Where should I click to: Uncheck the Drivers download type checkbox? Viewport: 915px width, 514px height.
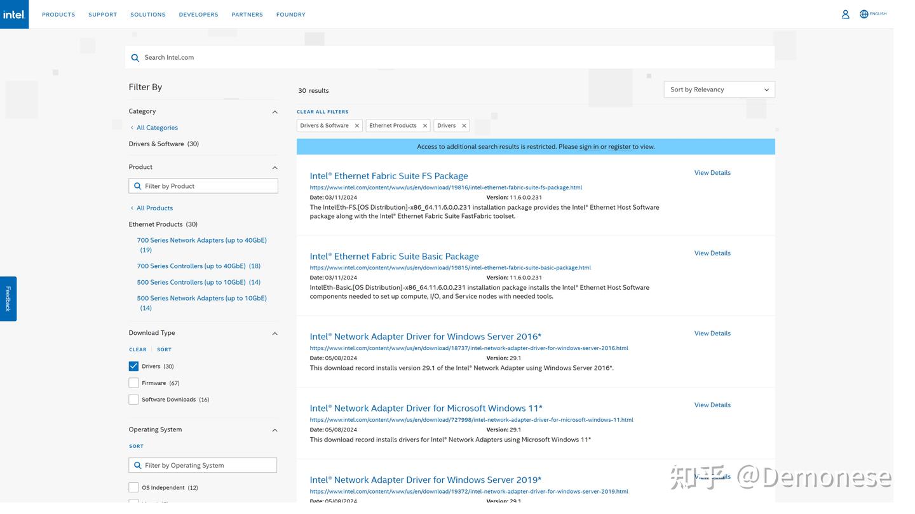click(x=133, y=367)
